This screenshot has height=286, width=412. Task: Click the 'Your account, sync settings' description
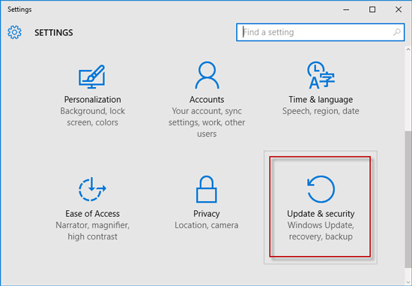pos(207,122)
